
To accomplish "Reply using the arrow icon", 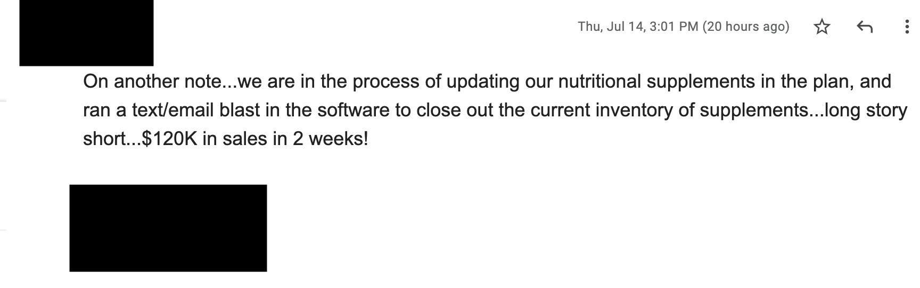I will click(x=865, y=27).
